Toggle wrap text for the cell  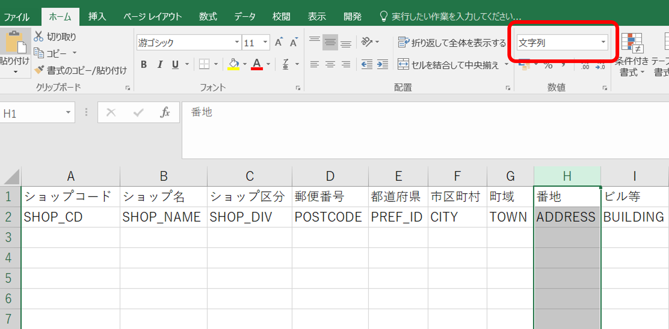pyautogui.click(x=452, y=42)
